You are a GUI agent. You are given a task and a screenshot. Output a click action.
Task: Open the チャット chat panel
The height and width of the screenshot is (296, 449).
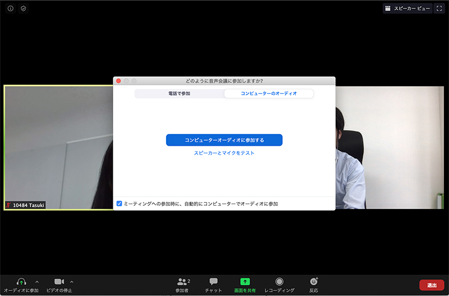(x=213, y=285)
